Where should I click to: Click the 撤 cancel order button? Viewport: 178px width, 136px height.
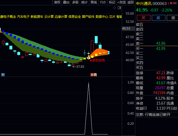[173, 18]
